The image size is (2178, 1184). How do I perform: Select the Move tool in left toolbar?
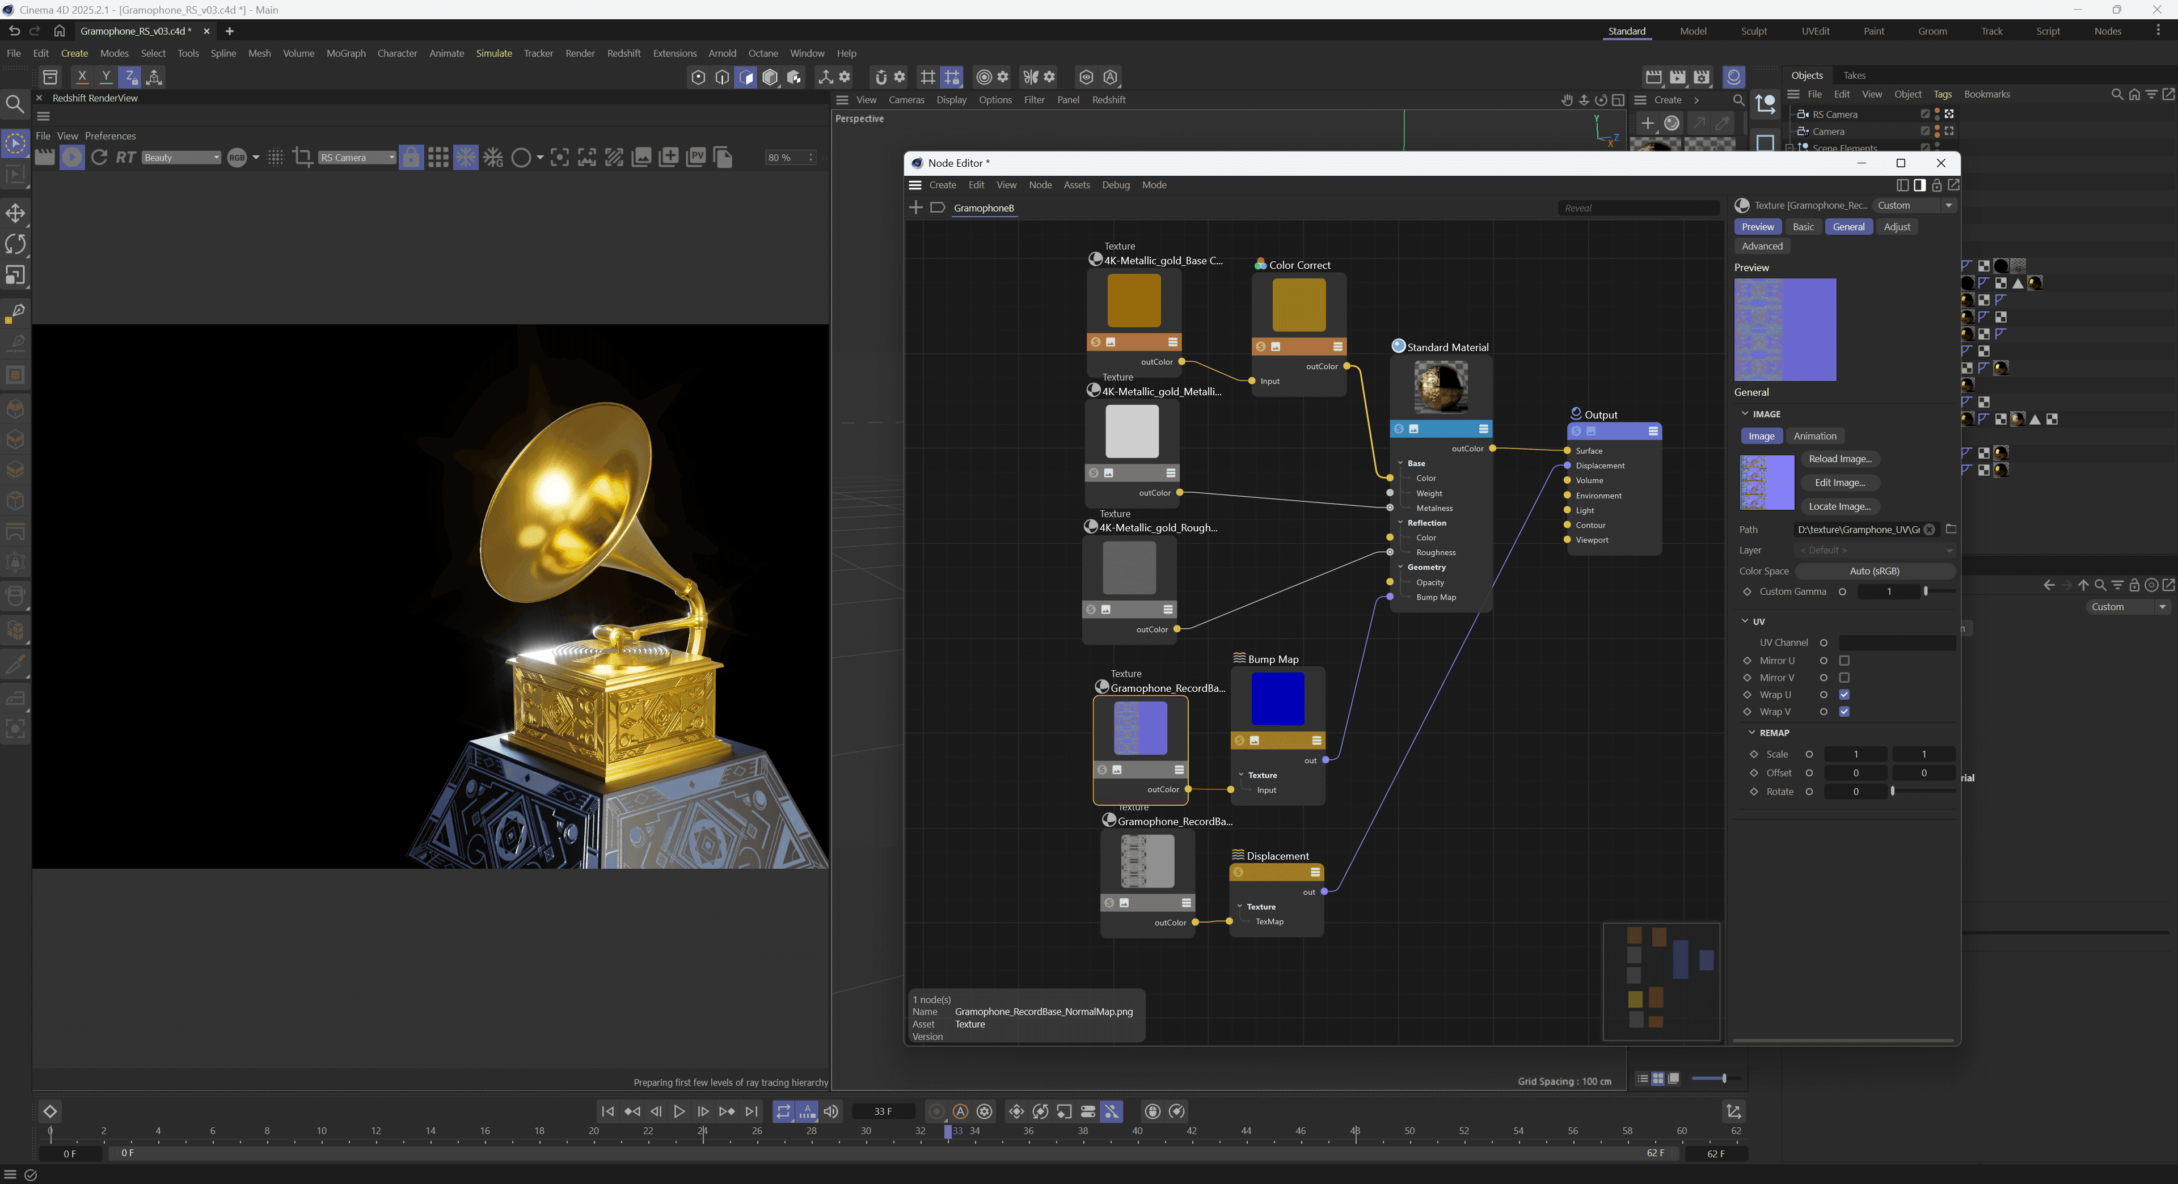pos(15,213)
